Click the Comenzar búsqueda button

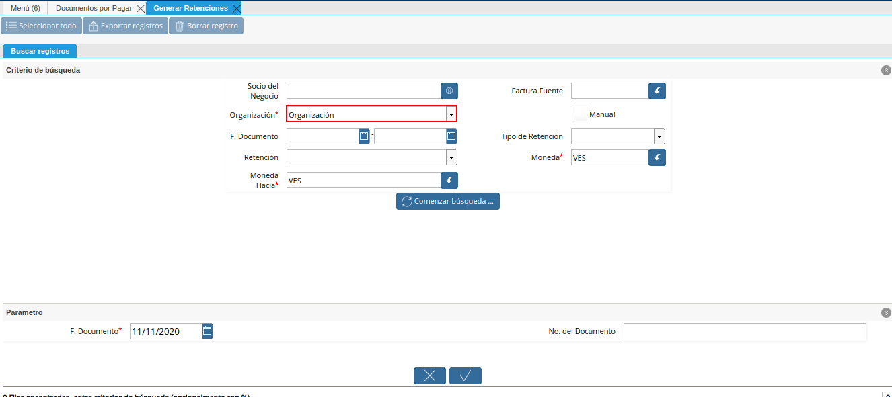(x=447, y=201)
